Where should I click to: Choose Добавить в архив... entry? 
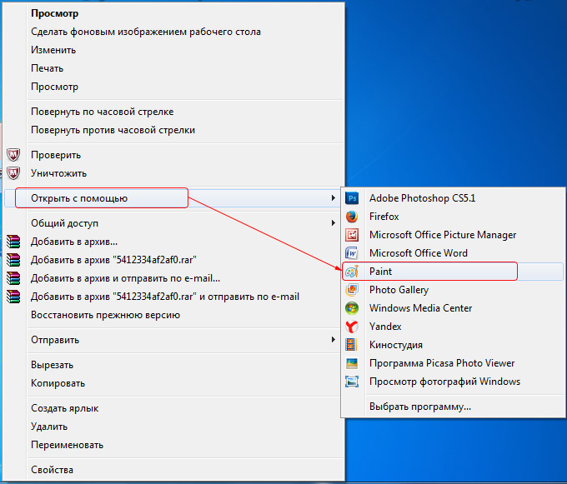pyautogui.click(x=74, y=242)
